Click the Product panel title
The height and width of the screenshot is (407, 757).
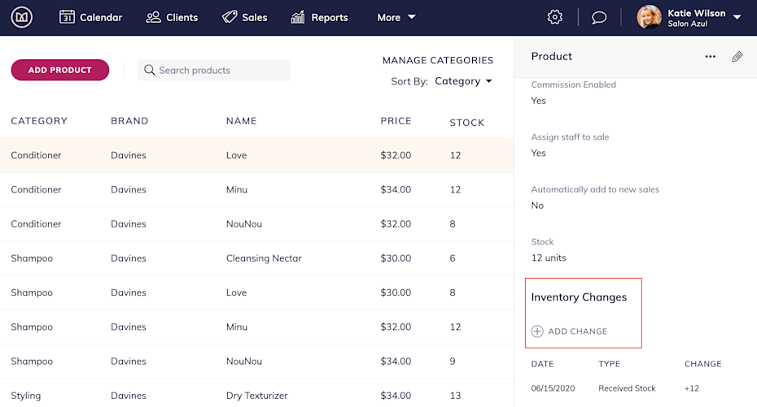pos(551,56)
